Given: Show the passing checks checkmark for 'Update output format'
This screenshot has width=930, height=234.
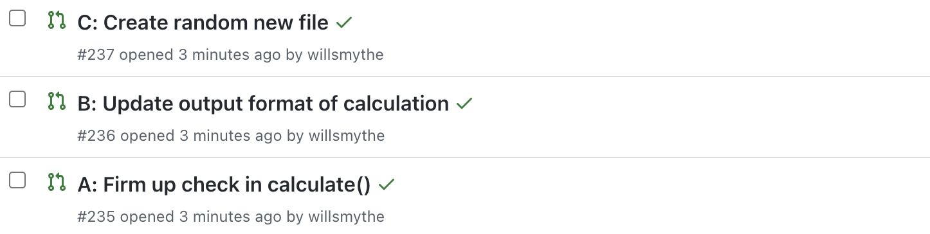Looking at the screenshot, I should tap(464, 104).
